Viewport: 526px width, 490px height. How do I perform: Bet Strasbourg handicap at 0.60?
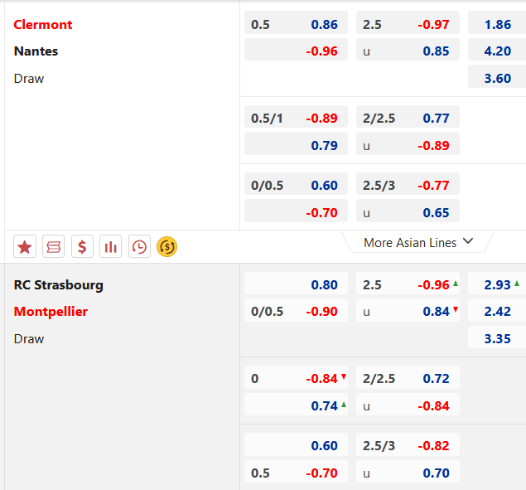point(296,444)
